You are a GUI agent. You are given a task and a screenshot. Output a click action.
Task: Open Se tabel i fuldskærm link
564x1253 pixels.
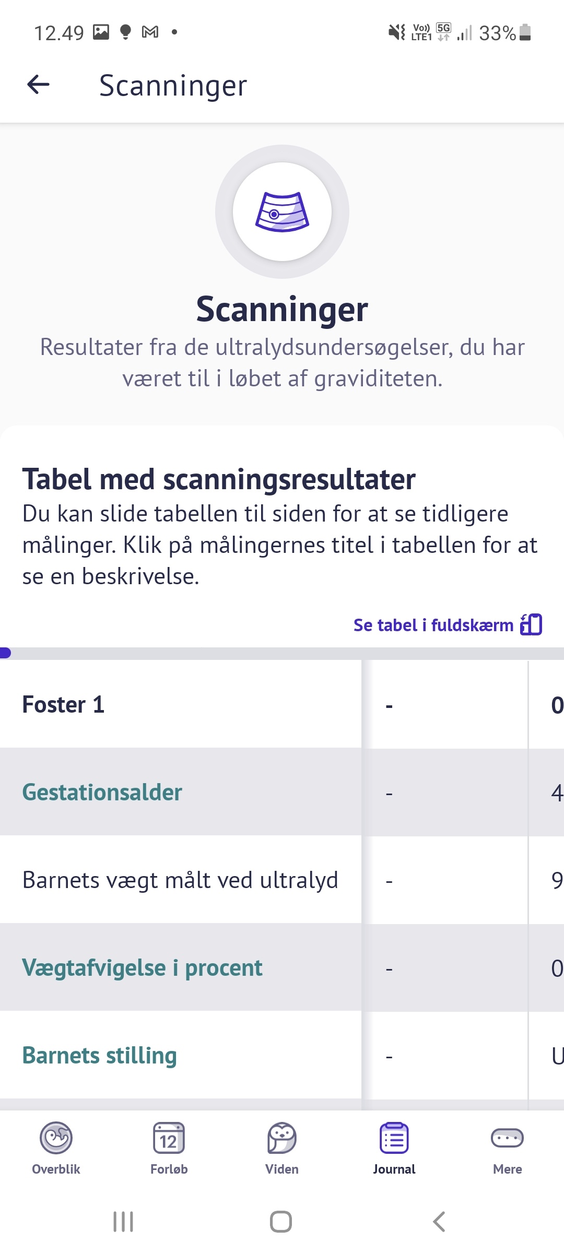[433, 625]
